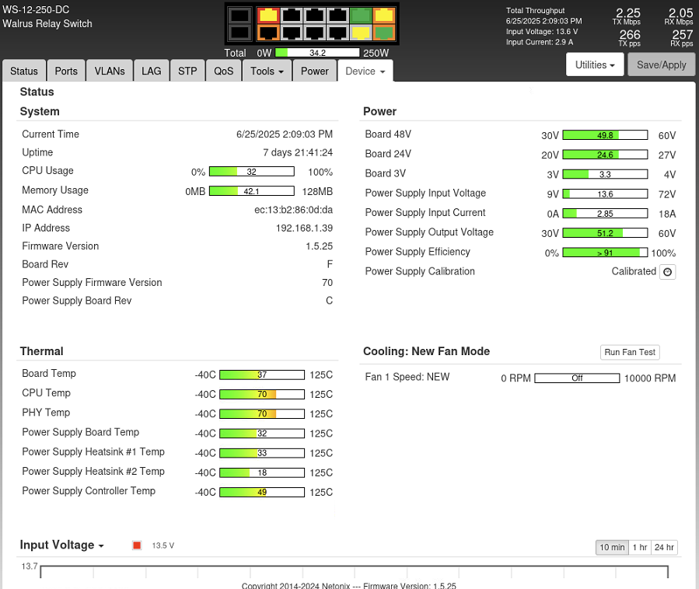This screenshot has width=699, height=589.
Task: Click the Power Supply Calibration icon
Action: pyautogui.click(x=667, y=272)
